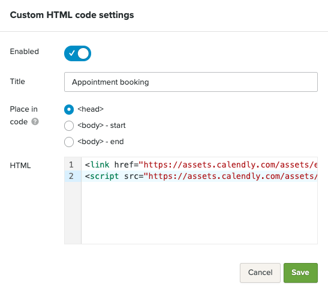Select the <body> - start option

click(69, 125)
